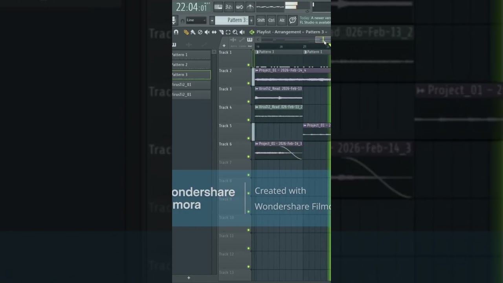This screenshot has height=283, width=503.
Task: Select the Draw pencil tool
Action: point(186,32)
